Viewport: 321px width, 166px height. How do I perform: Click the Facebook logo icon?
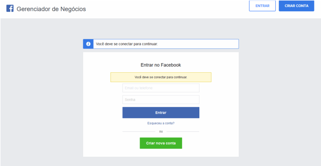10,9
